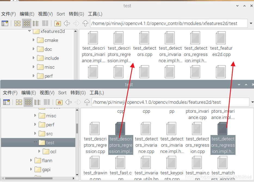The width and height of the screenshot is (254, 182).
Task: Select test_detectors_regression.cpp in lower window
Action: coord(197,138)
